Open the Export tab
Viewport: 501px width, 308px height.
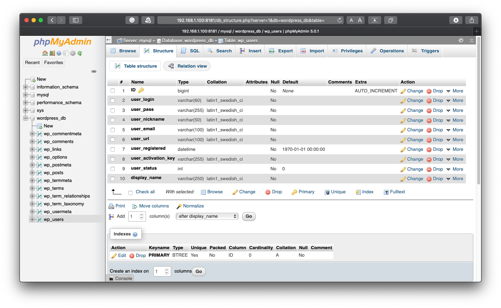[281, 51]
